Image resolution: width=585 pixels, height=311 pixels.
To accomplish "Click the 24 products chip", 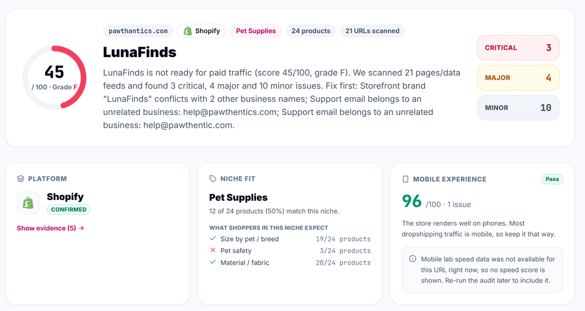I will [x=311, y=31].
